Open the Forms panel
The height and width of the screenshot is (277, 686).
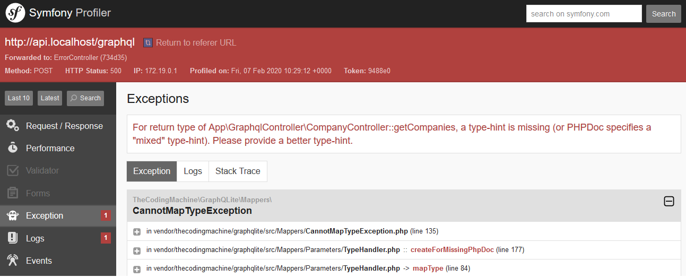point(58,193)
